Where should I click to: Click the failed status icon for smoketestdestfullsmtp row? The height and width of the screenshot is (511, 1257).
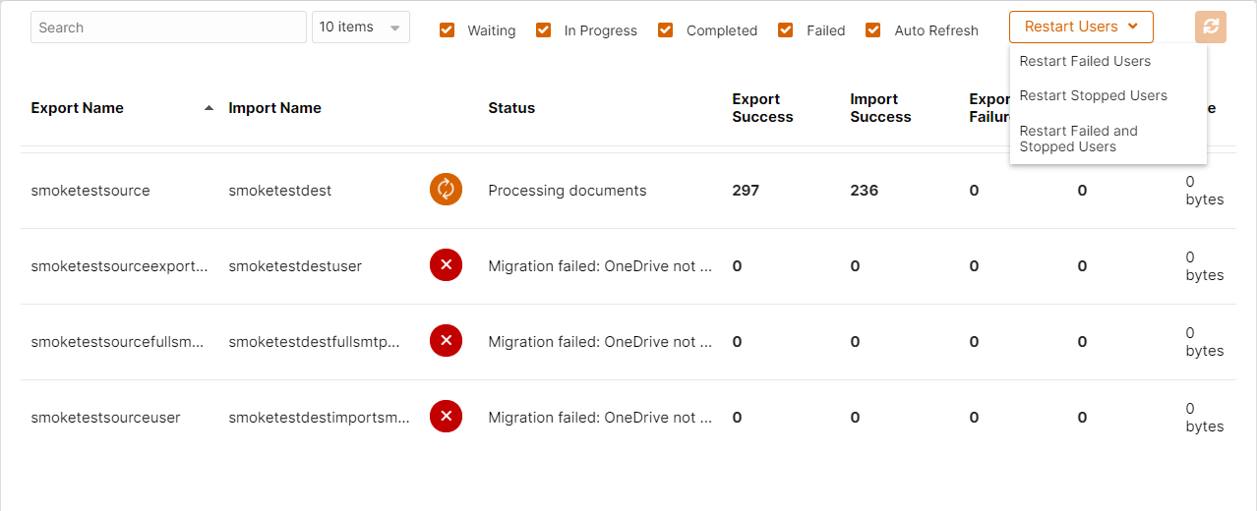point(446,340)
